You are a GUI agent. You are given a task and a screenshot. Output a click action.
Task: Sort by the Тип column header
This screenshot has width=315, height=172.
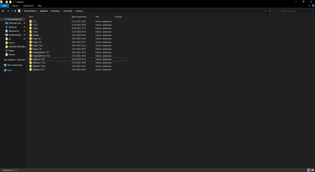(x=104, y=17)
